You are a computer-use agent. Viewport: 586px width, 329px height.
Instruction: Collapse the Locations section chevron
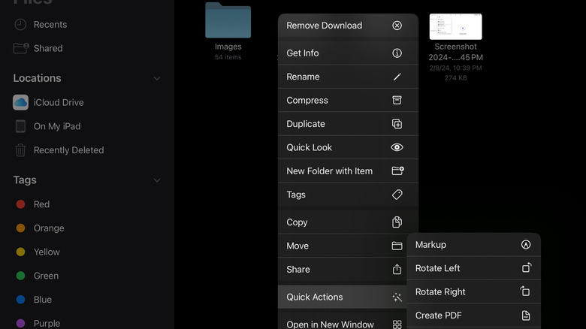point(157,78)
